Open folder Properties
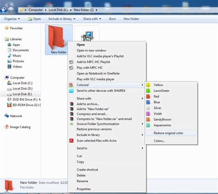This screenshot has width=218, height=194. tap(84, 189)
